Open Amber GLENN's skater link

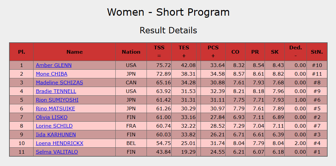(54, 65)
